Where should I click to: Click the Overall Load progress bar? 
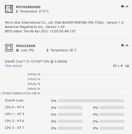coord(91,101)
